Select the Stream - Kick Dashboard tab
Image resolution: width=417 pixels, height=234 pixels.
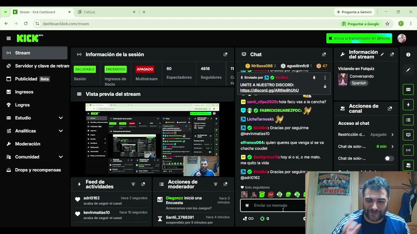click(42, 12)
